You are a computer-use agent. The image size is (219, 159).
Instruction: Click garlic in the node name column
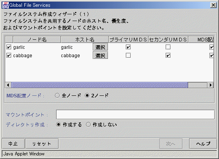point(19,47)
